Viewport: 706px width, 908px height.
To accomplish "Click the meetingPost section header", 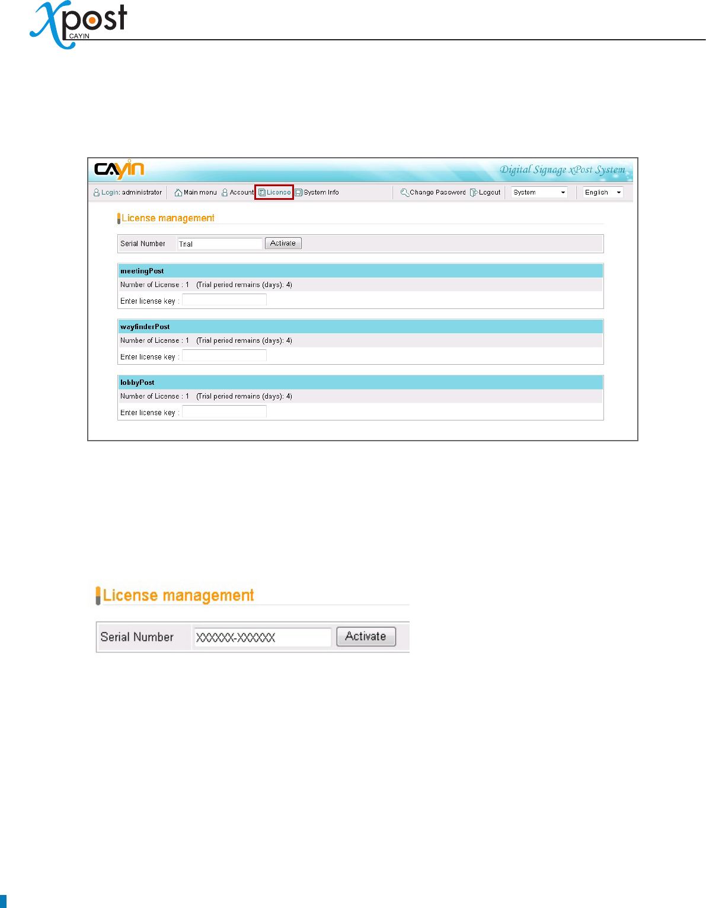I will (x=360, y=271).
